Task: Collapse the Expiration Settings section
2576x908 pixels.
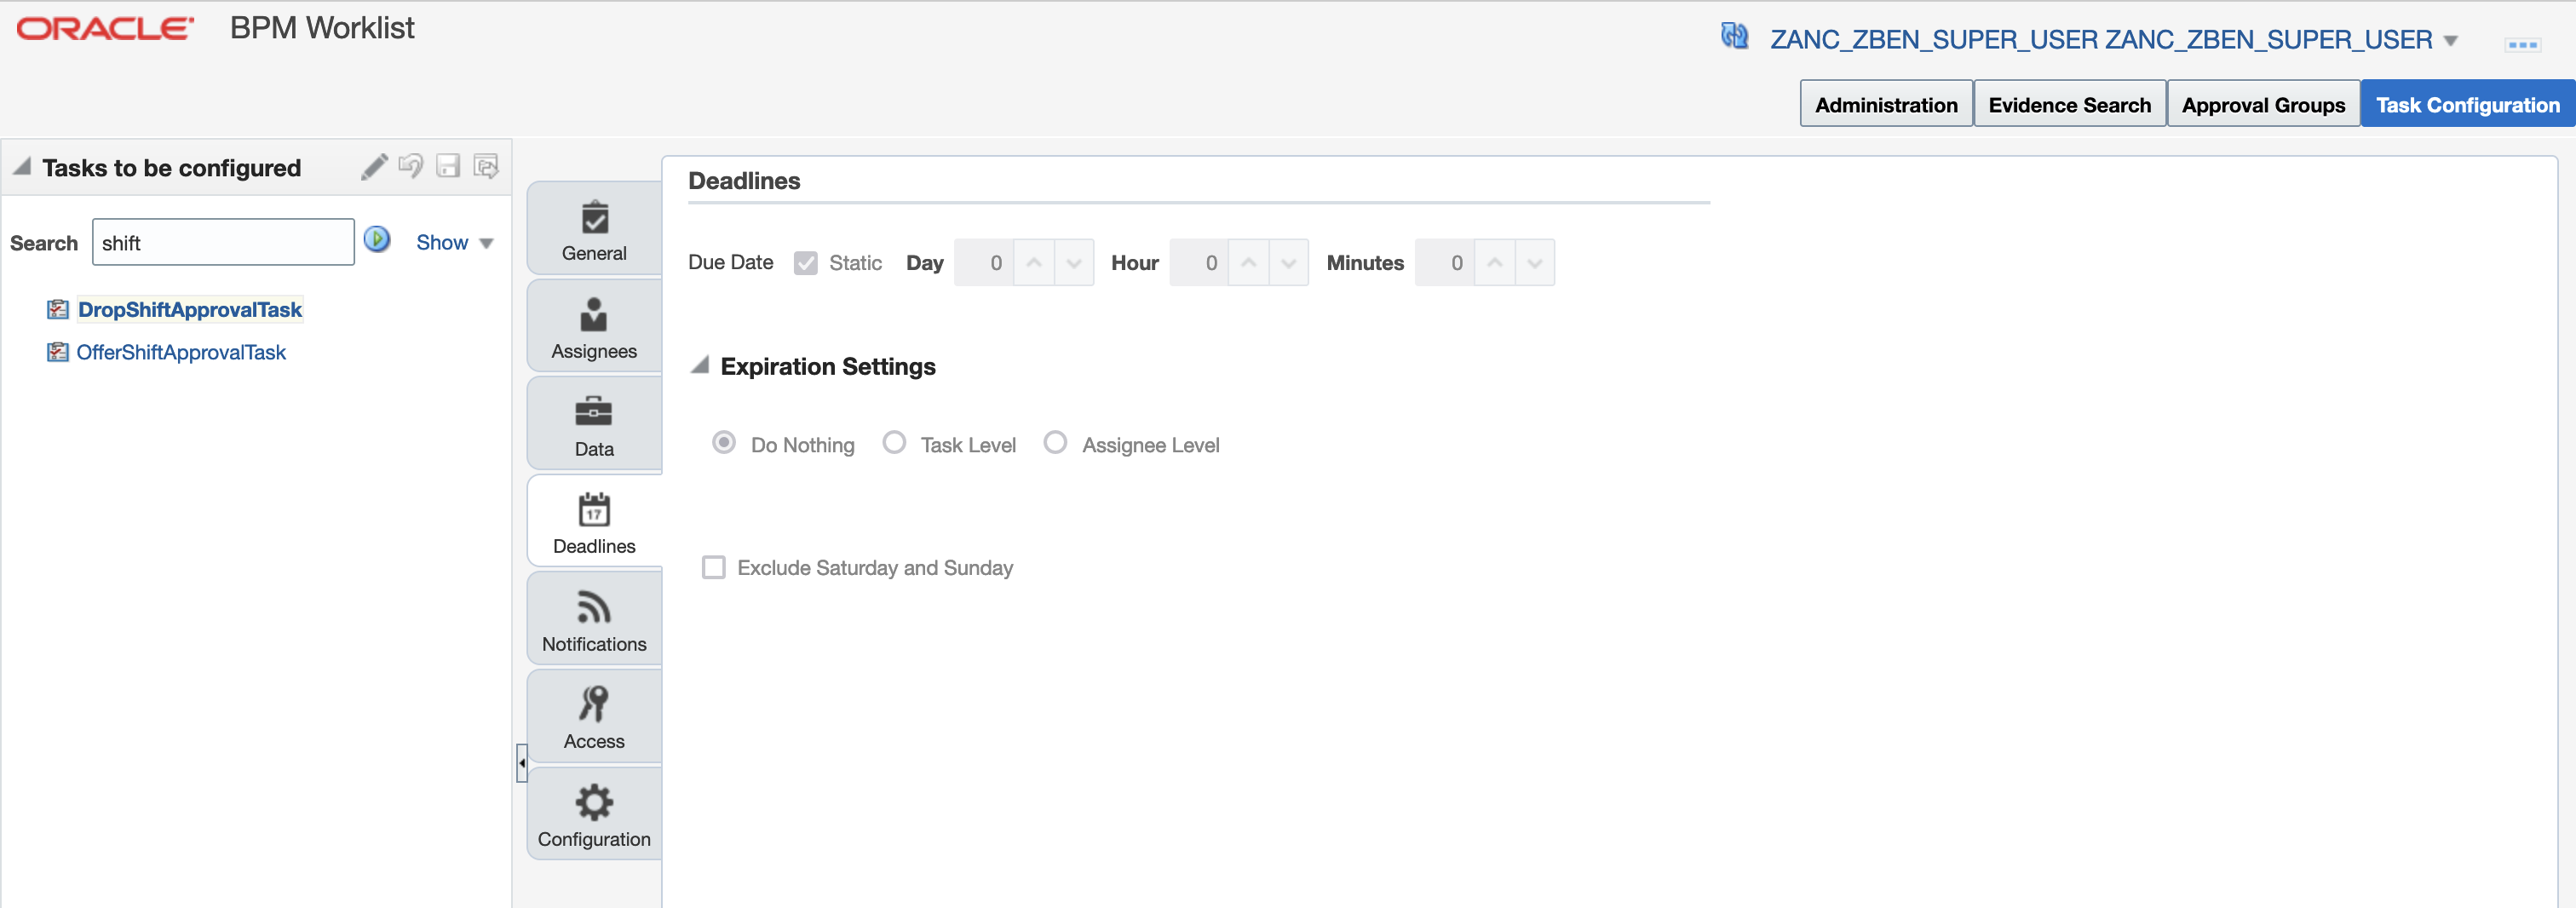Action: (700, 365)
